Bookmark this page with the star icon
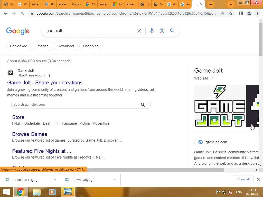The width and height of the screenshot is (263, 197). click(231, 13)
